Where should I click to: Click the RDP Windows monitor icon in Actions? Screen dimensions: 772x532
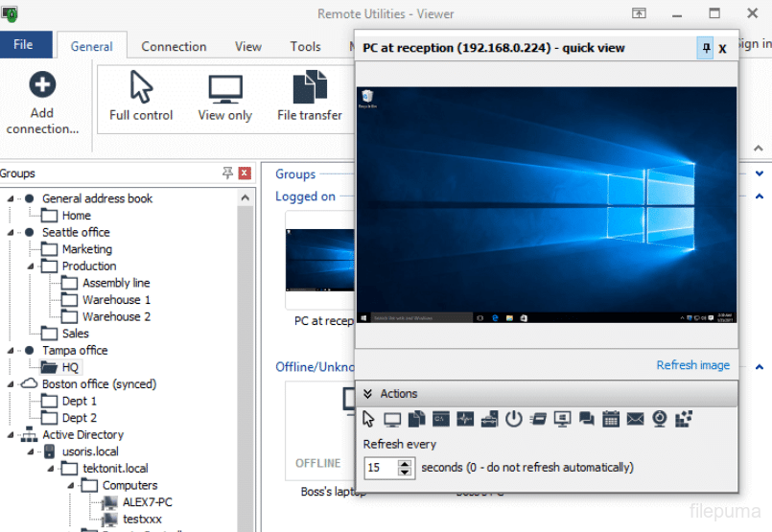click(x=562, y=419)
